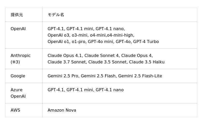Click the (※3) footnote marker
The image size is (207, 125).
click(15, 62)
